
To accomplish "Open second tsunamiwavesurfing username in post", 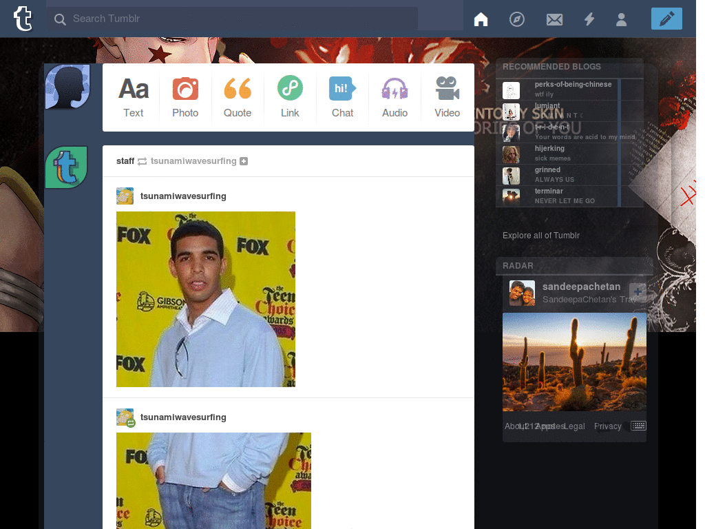I will [183, 417].
